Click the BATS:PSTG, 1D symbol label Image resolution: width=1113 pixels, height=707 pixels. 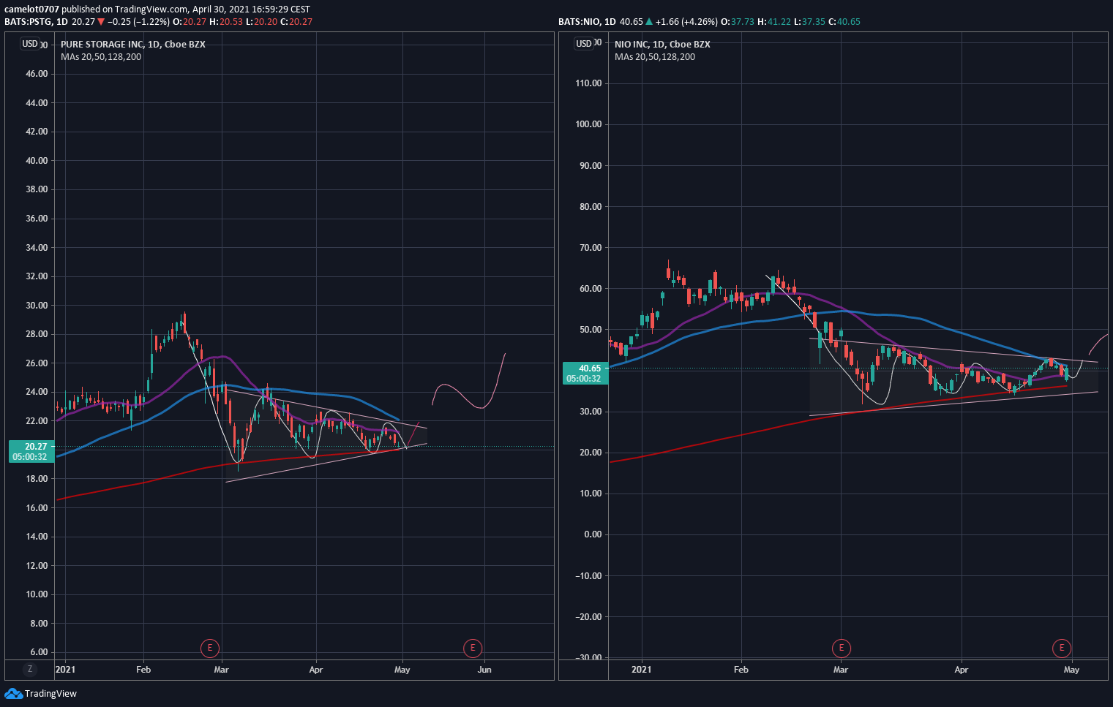36,22
